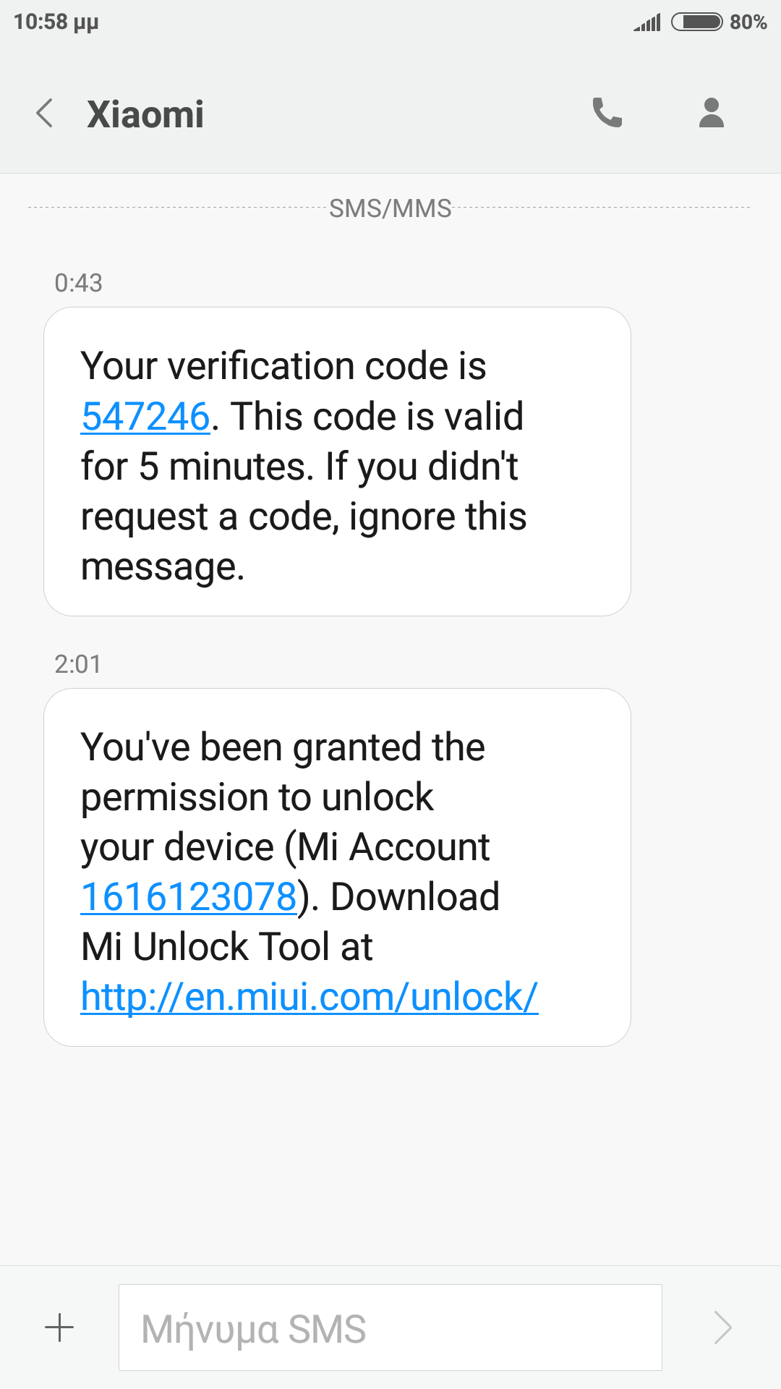Tap the battery icon in status bar
The height and width of the screenshot is (1389, 781).
pos(696,22)
